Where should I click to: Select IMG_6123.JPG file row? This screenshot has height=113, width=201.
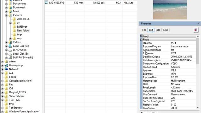[91, 3]
